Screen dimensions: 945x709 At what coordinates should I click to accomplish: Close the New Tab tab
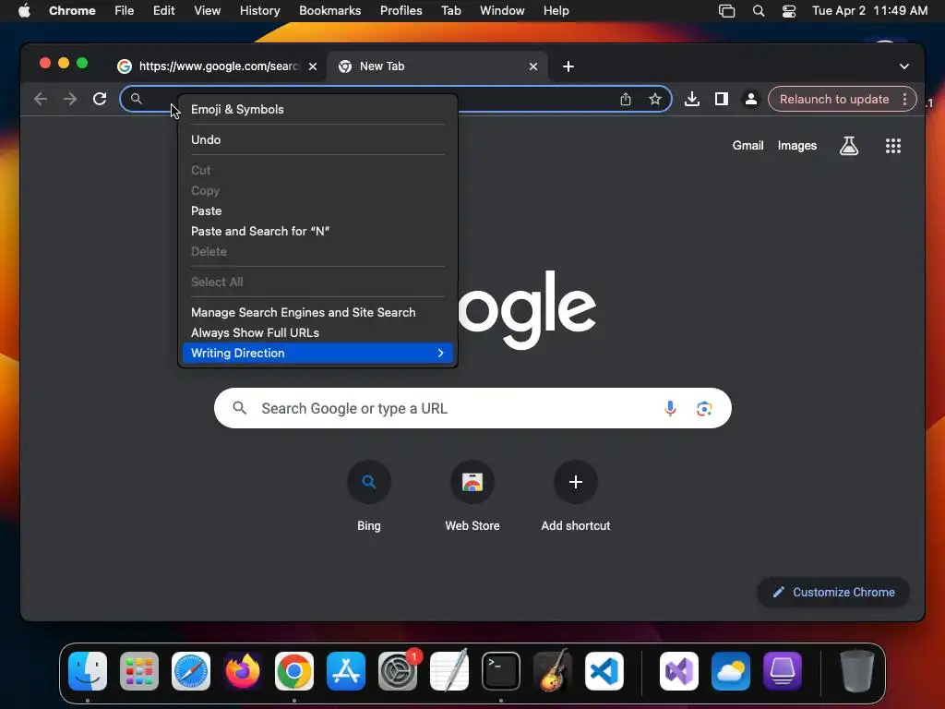[x=533, y=66]
